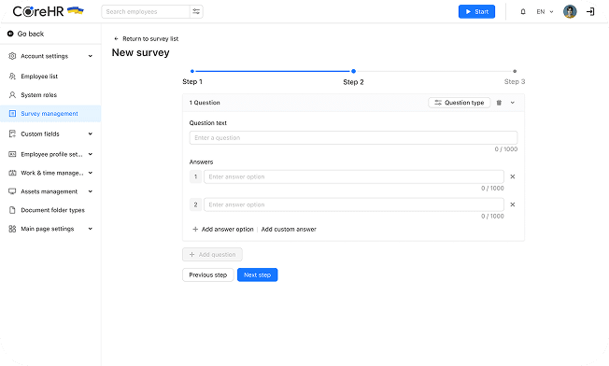
Task: Open Question type selector
Action: [459, 103]
